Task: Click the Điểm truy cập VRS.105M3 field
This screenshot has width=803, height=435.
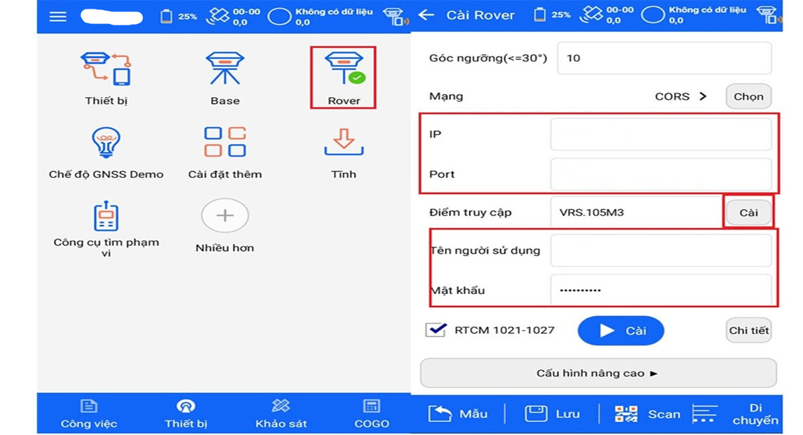Action: point(636,213)
